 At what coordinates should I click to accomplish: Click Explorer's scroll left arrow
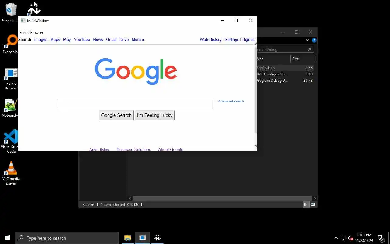click(130, 198)
